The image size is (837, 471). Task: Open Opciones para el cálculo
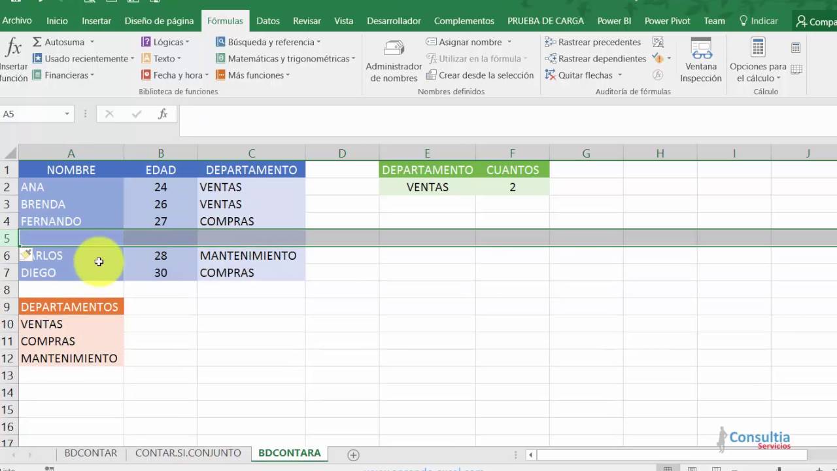point(758,61)
